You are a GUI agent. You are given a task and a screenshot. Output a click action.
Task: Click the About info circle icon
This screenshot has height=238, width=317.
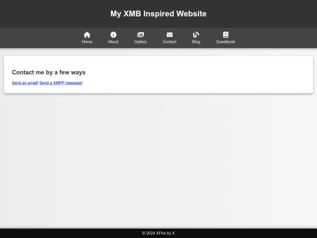(x=113, y=35)
